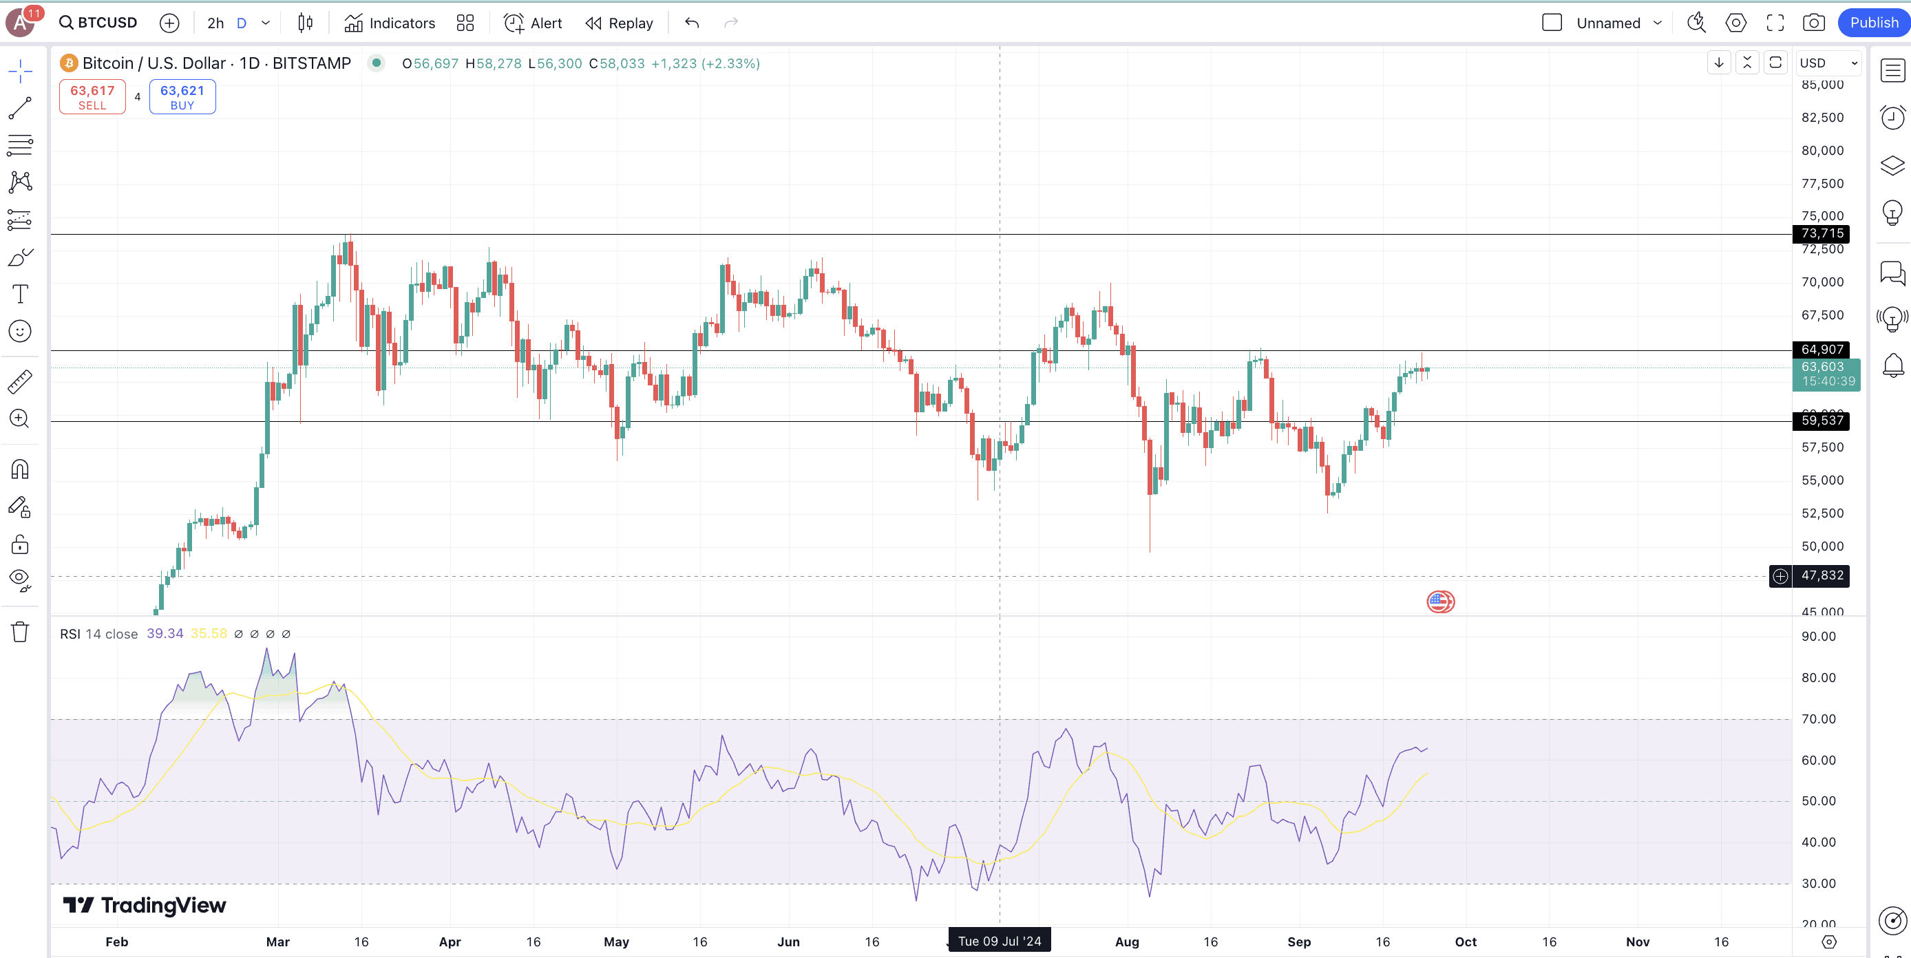The width and height of the screenshot is (1911, 958).
Task: Expand the timeframe interval dropdown chevron
Action: coord(266,23)
